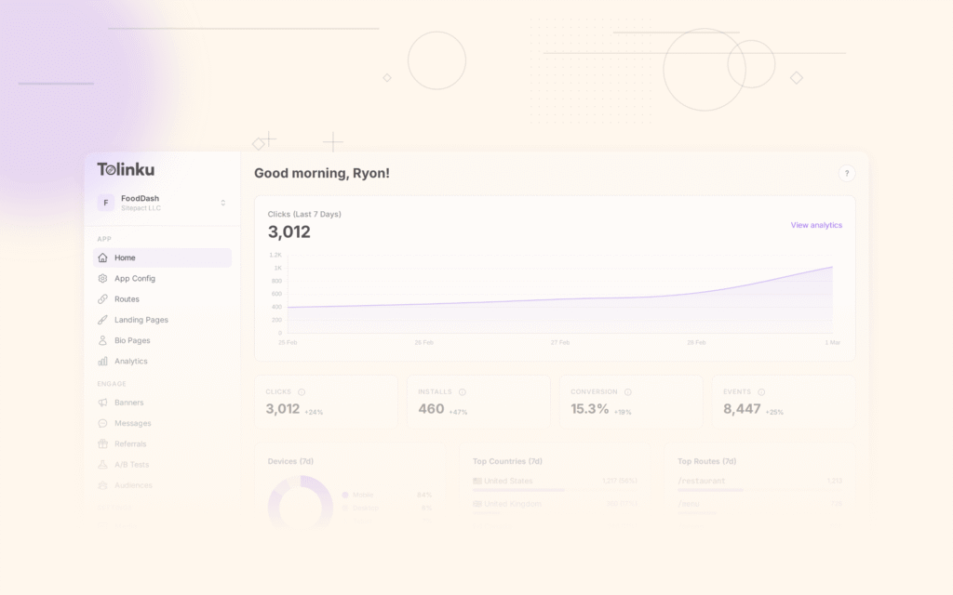Click the FoodDash "F" avatar icon
The width and height of the screenshot is (953, 595).
[106, 203]
